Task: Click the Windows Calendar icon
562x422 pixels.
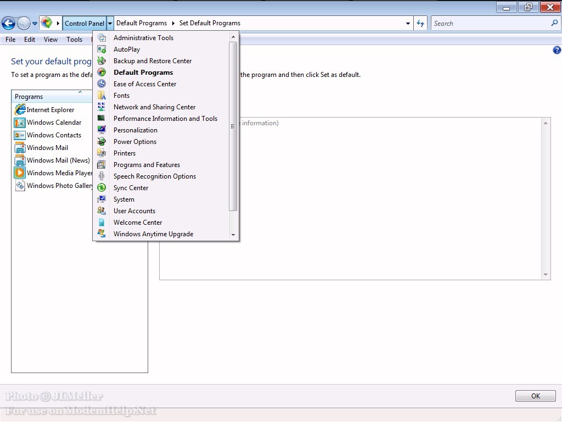Action: 20,123
